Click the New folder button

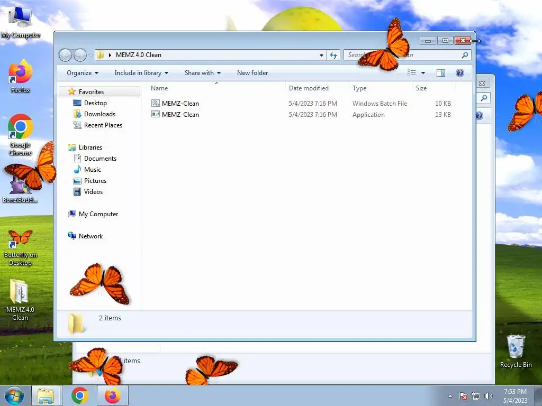pos(252,73)
